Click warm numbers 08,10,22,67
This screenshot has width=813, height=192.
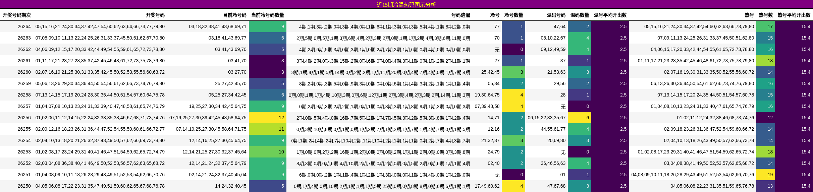point(553,38)
